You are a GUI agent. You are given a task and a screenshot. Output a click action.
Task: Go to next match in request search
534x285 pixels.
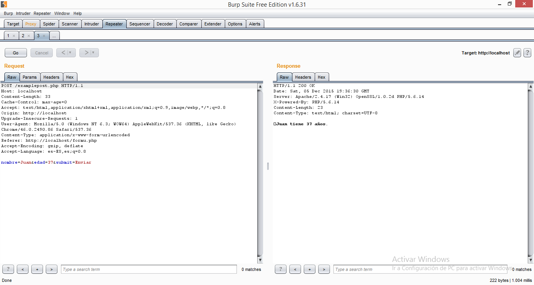(52, 269)
